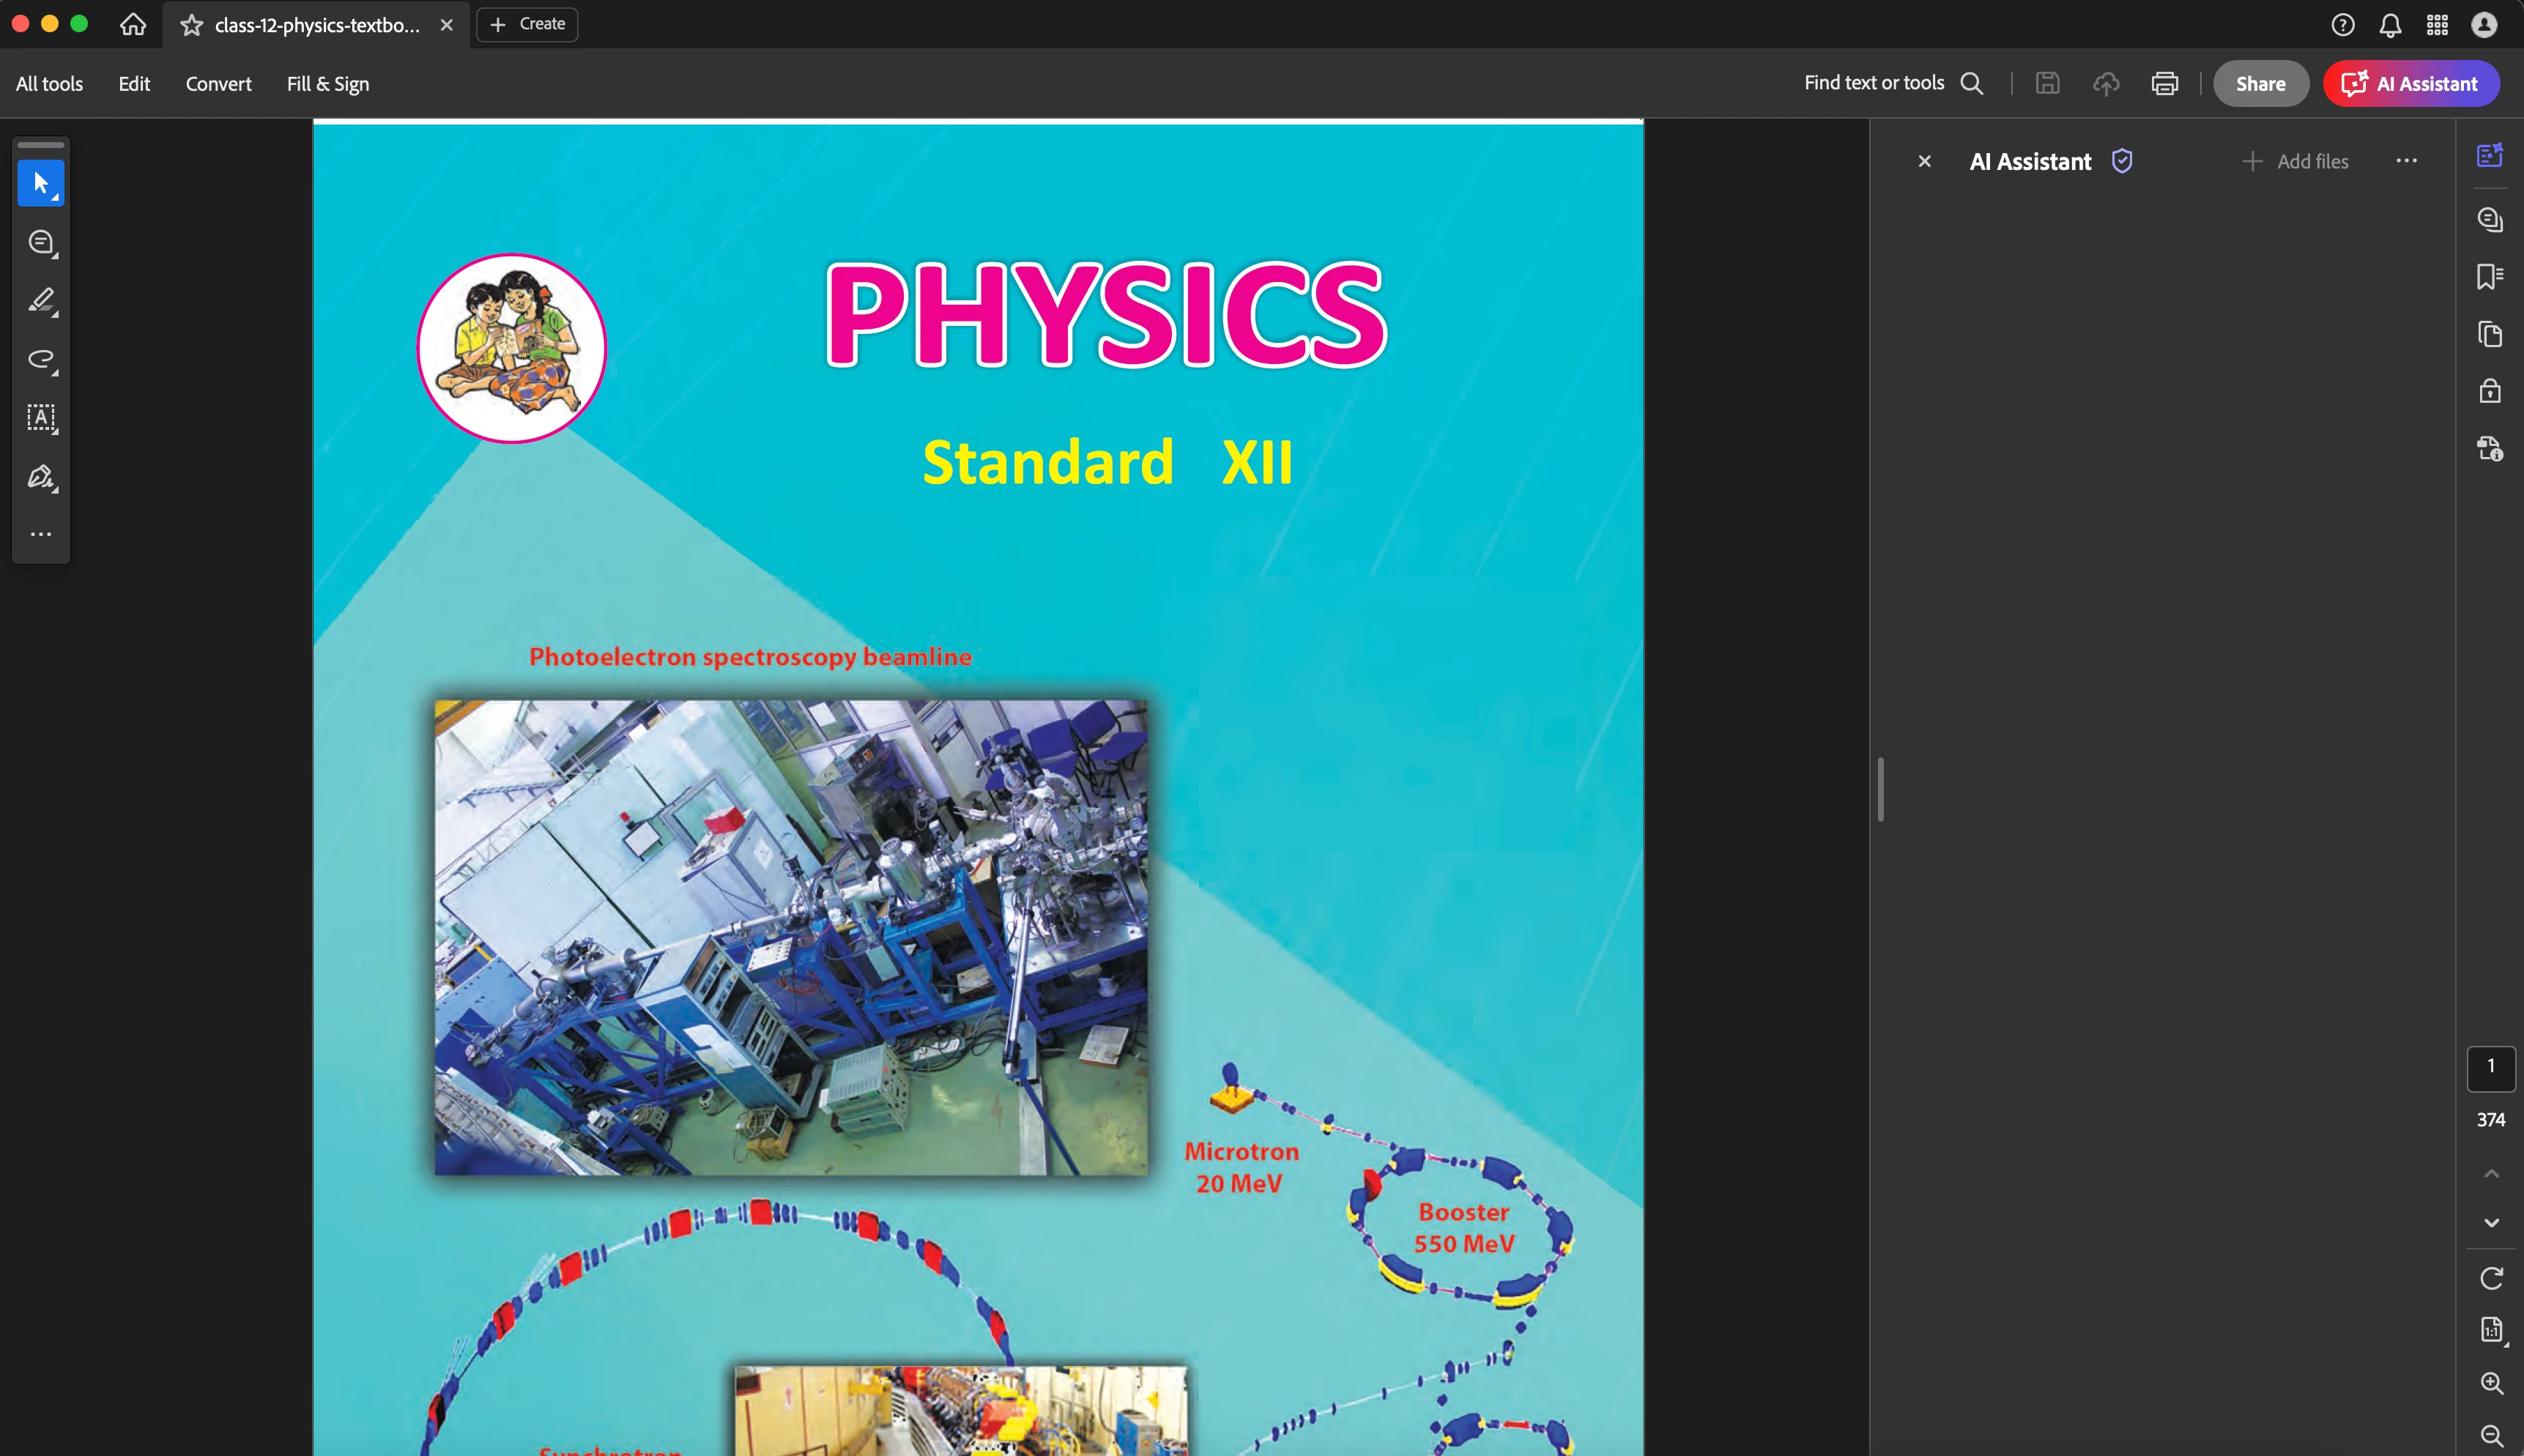Select the Highlight text tool

(40, 300)
